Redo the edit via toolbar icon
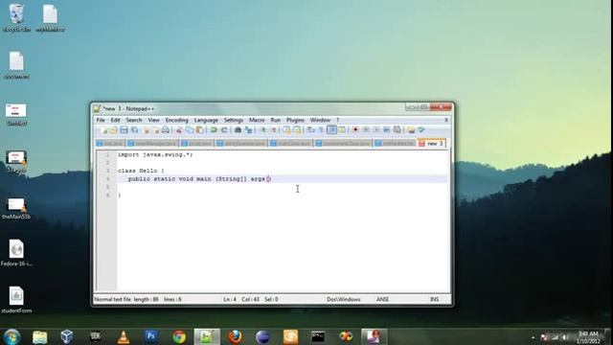613x345 pixels. [224, 130]
